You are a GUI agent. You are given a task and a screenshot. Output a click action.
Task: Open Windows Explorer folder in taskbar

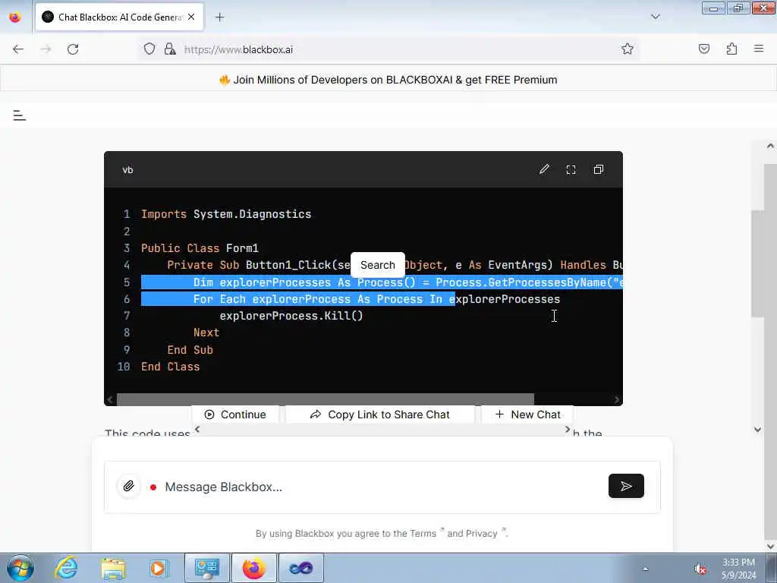(113, 568)
